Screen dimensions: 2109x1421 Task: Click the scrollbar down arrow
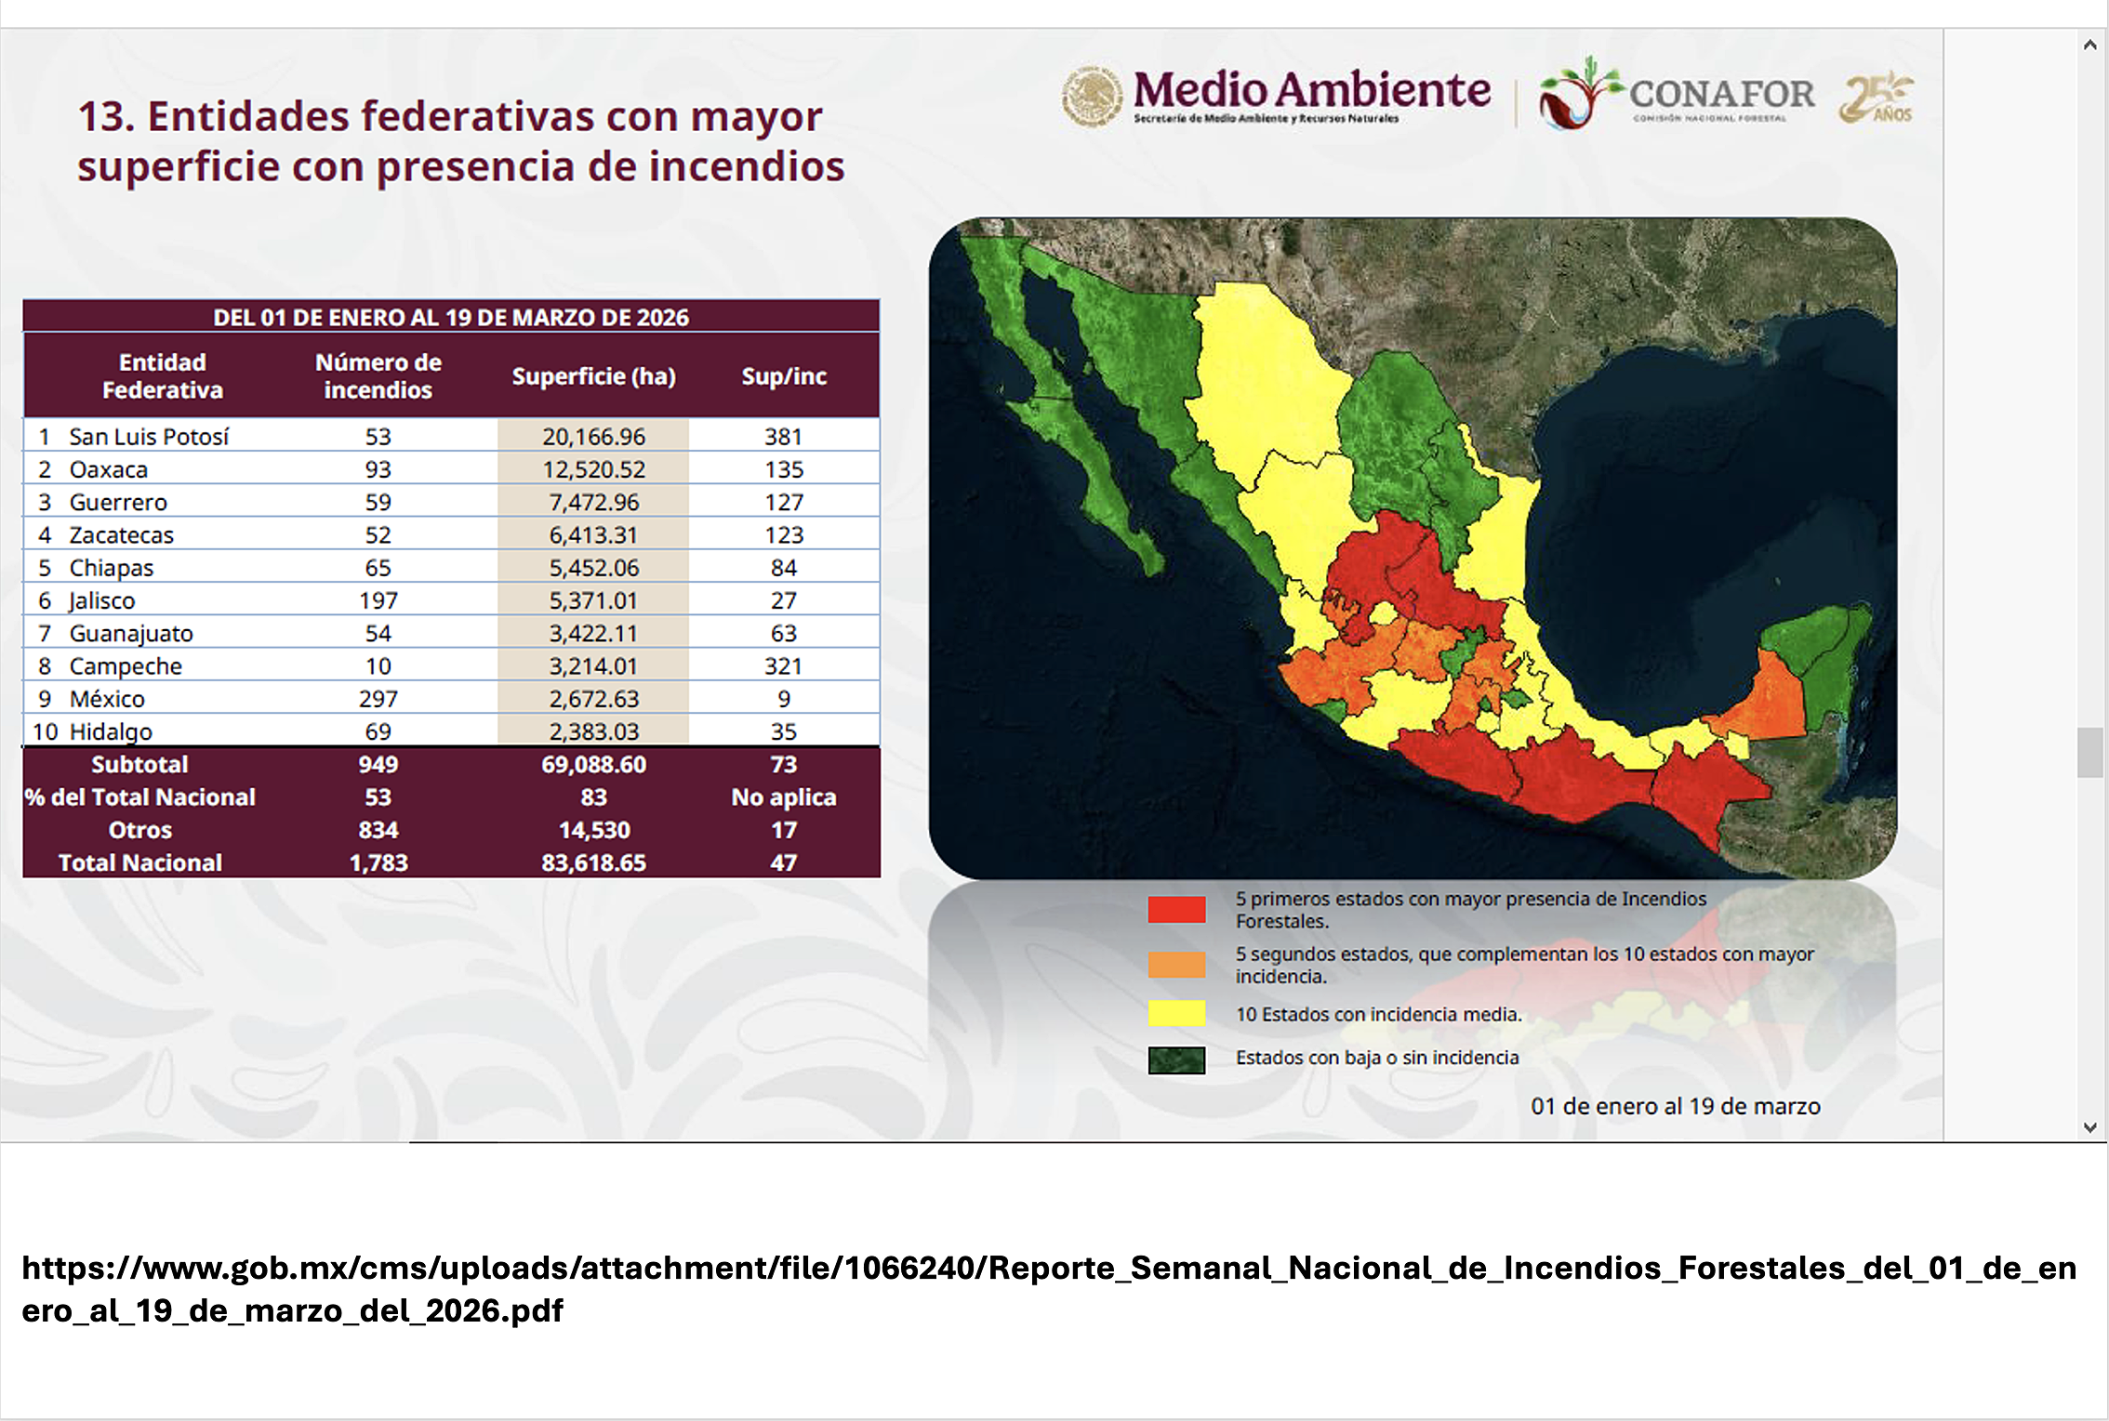point(2089,1127)
